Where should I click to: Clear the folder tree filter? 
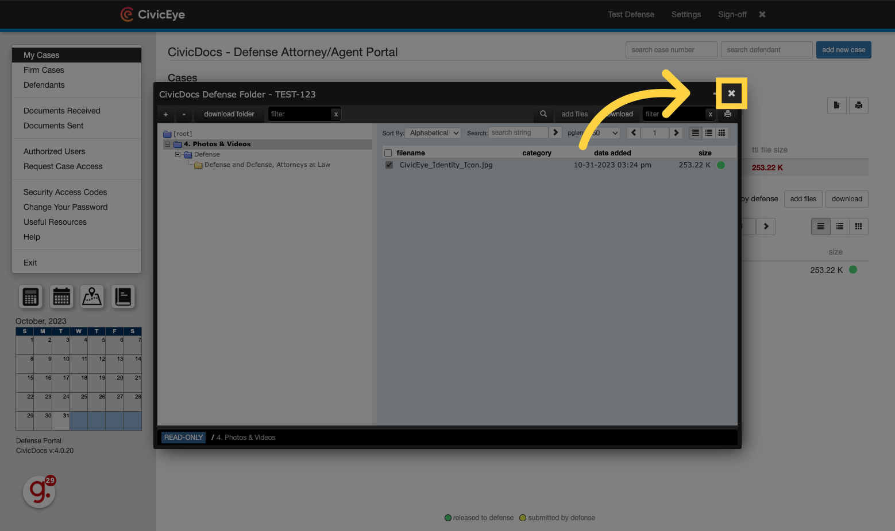(x=336, y=114)
